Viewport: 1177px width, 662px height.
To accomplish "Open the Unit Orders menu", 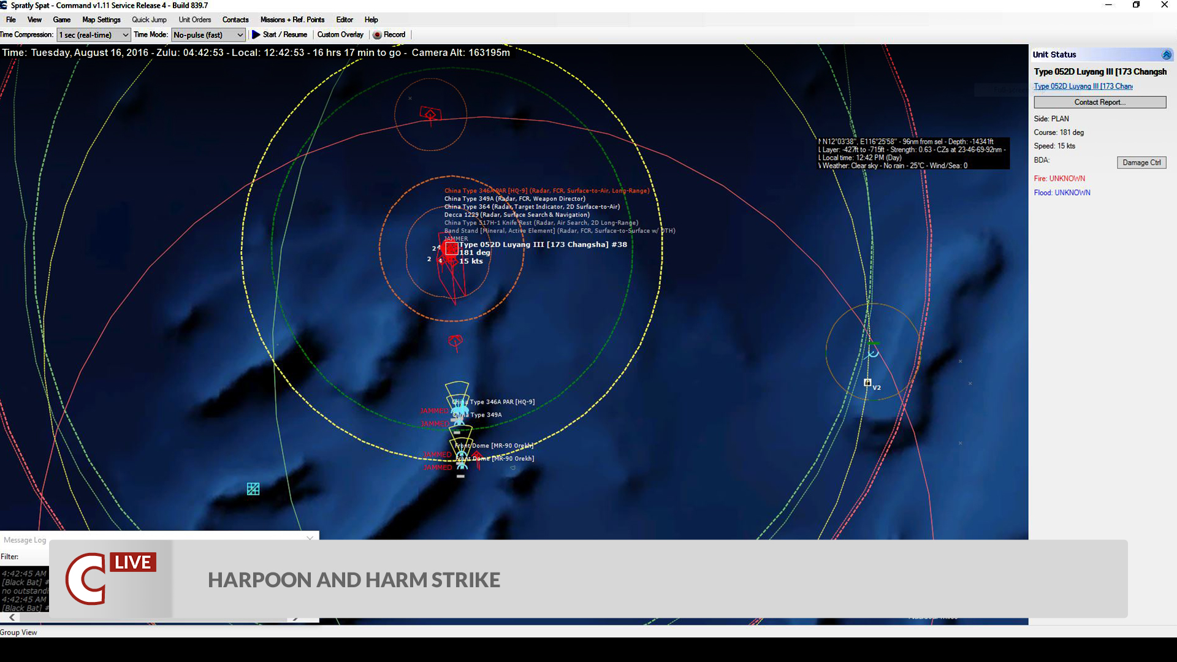I will (195, 20).
